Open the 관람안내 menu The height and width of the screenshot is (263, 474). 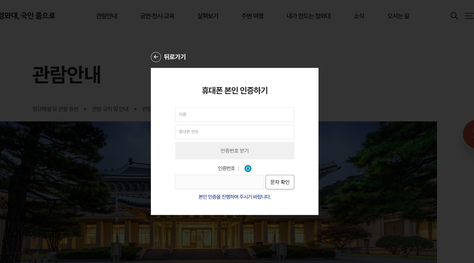(107, 16)
